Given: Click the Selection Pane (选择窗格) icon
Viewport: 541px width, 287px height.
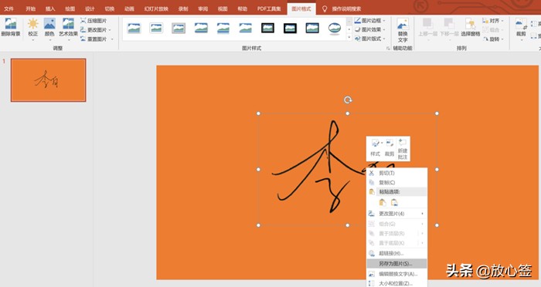Looking at the screenshot, I should coord(470,28).
